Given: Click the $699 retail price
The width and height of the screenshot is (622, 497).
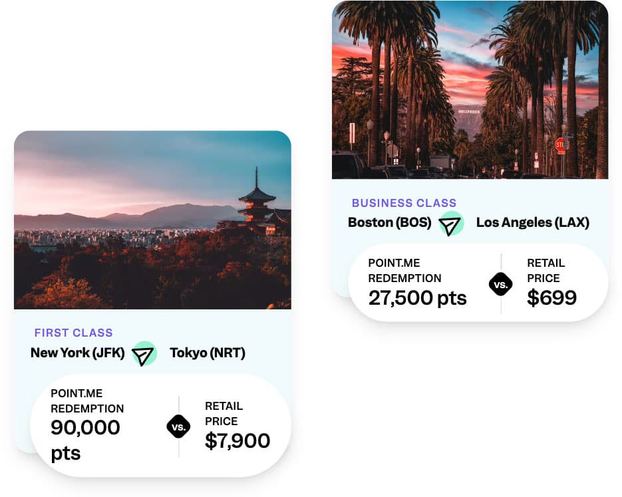Looking at the screenshot, I should pyautogui.click(x=552, y=297).
